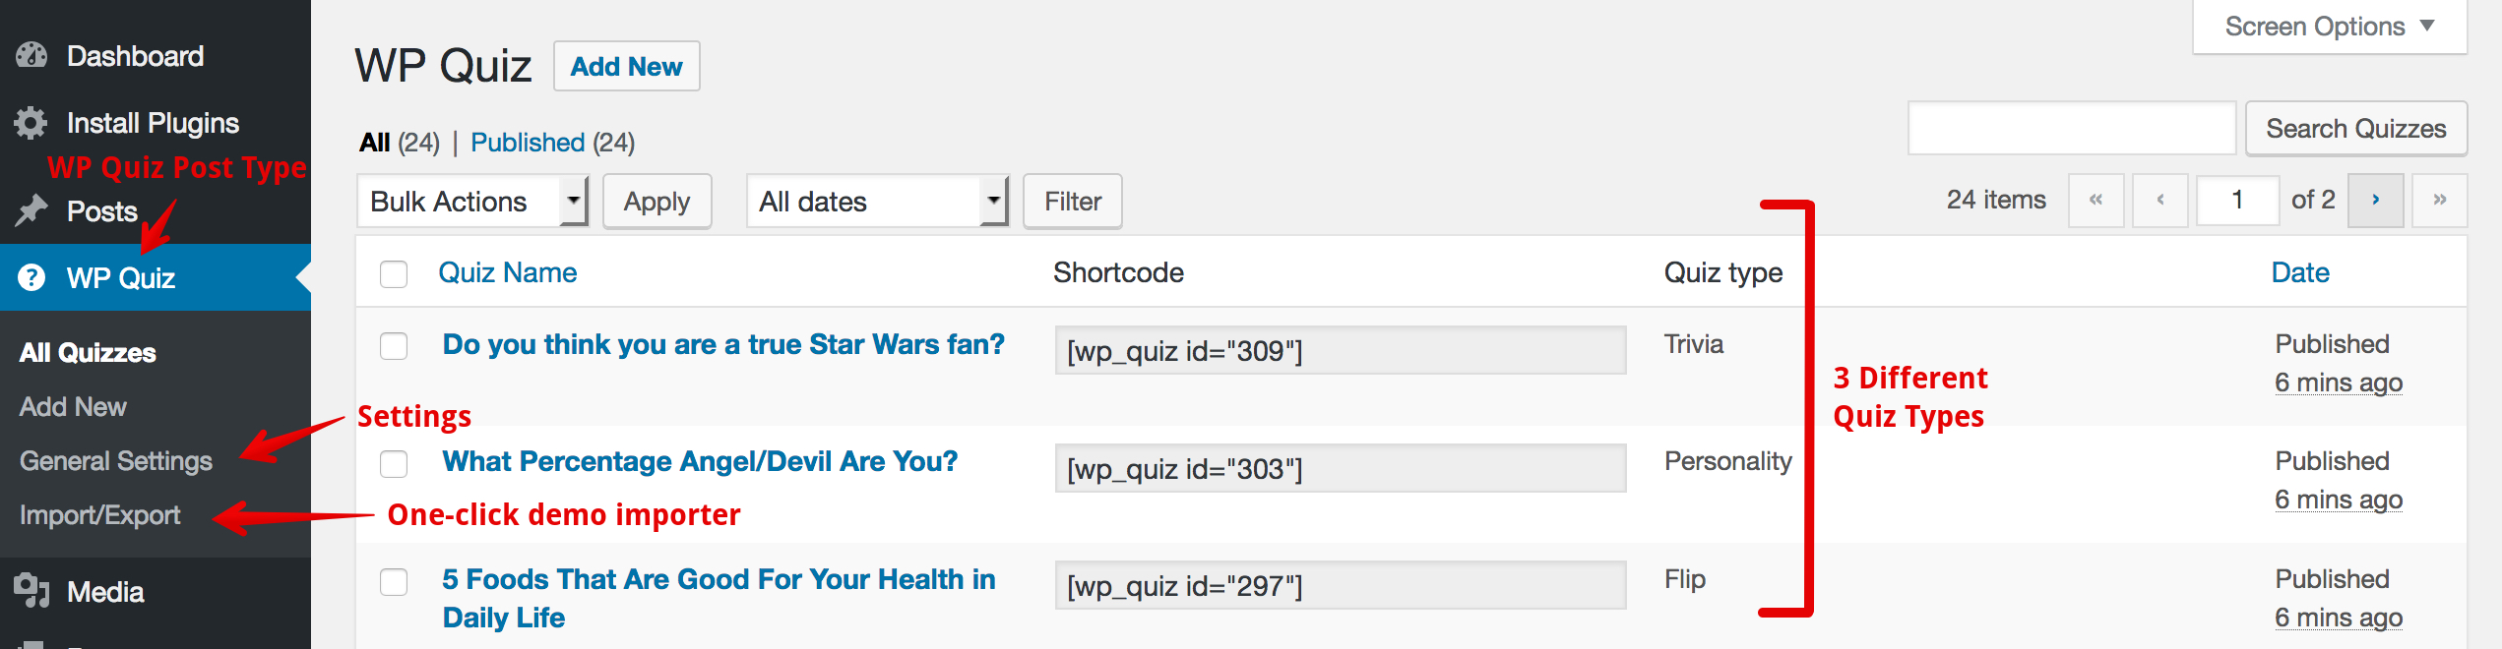Click the Posts pushpin icon
2502x649 pixels.
31,210
